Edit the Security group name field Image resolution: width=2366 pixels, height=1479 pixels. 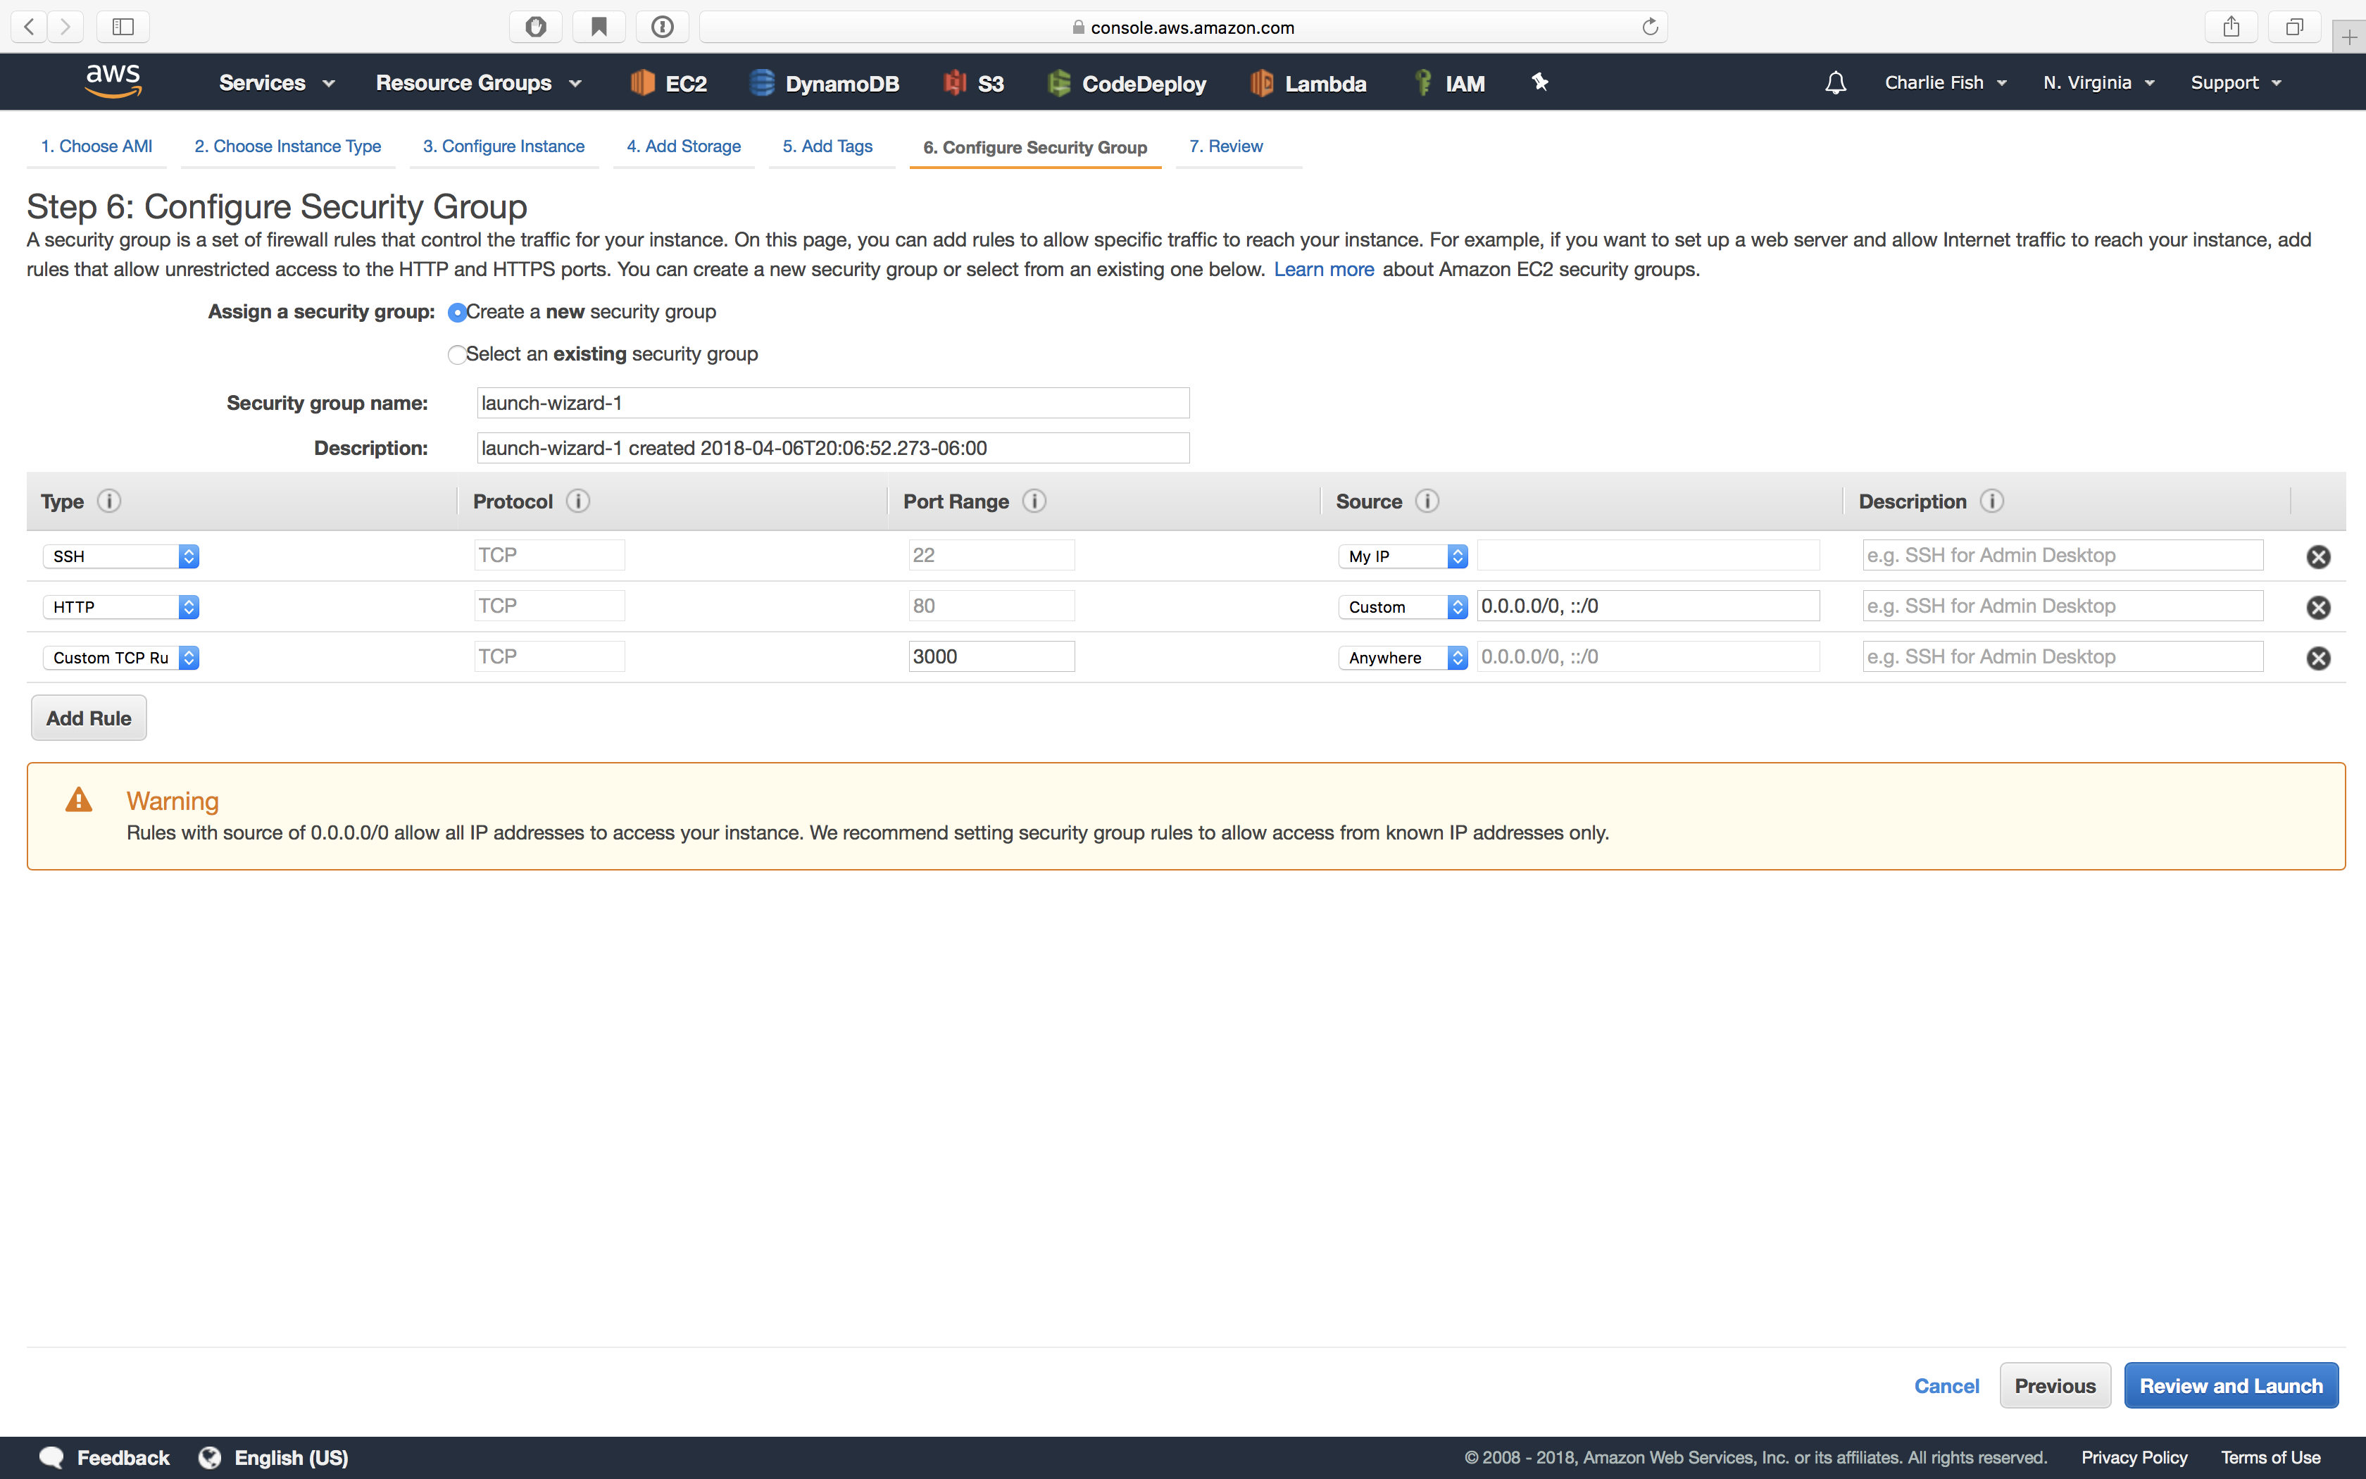tap(832, 402)
